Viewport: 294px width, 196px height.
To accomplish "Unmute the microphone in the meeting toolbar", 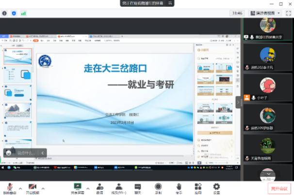I will 9,187.
